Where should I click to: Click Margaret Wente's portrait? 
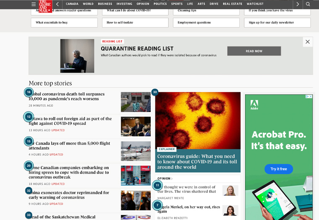point(230,191)
